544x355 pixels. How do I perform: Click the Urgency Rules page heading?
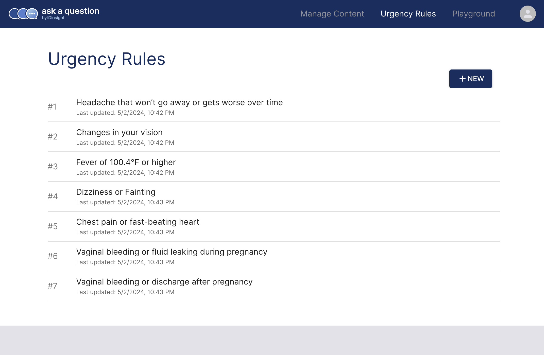pos(107,59)
